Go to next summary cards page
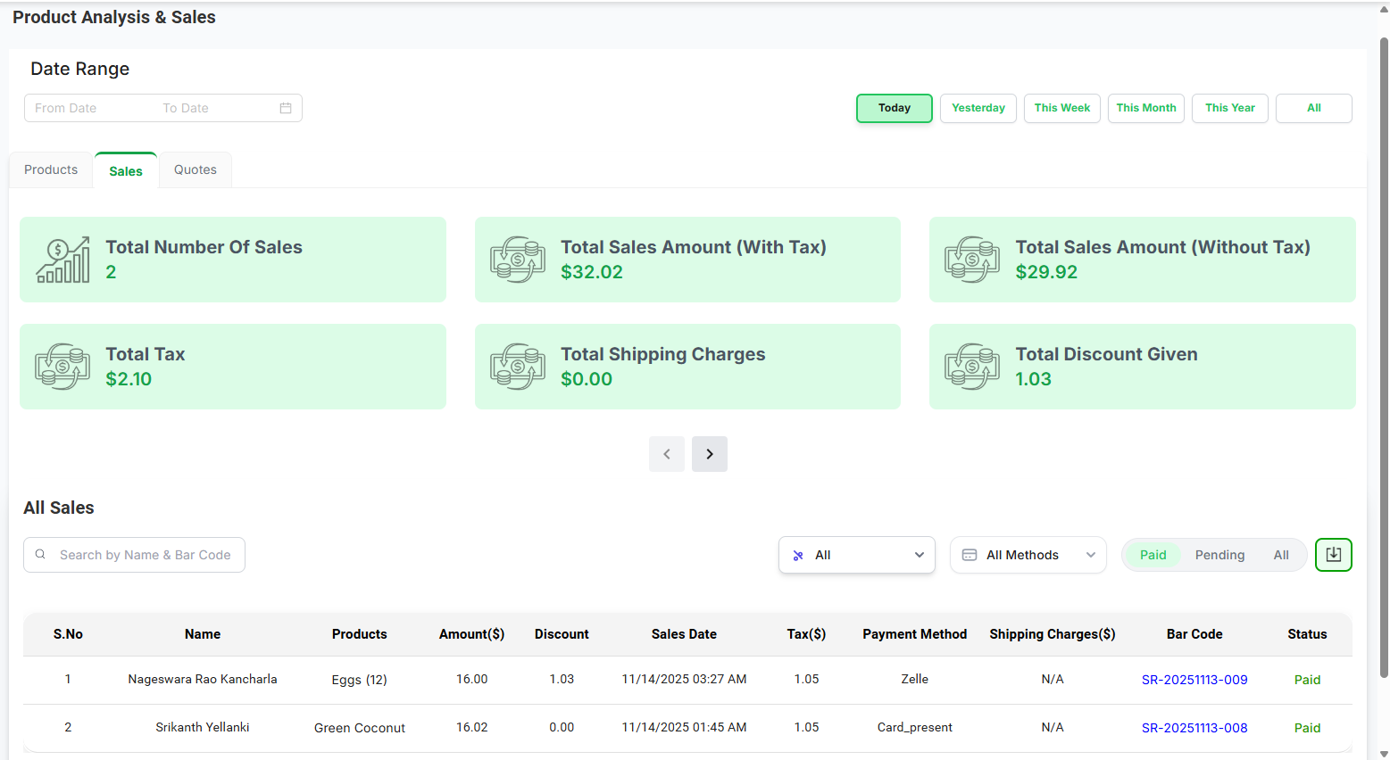The height and width of the screenshot is (760, 1390). (x=710, y=454)
